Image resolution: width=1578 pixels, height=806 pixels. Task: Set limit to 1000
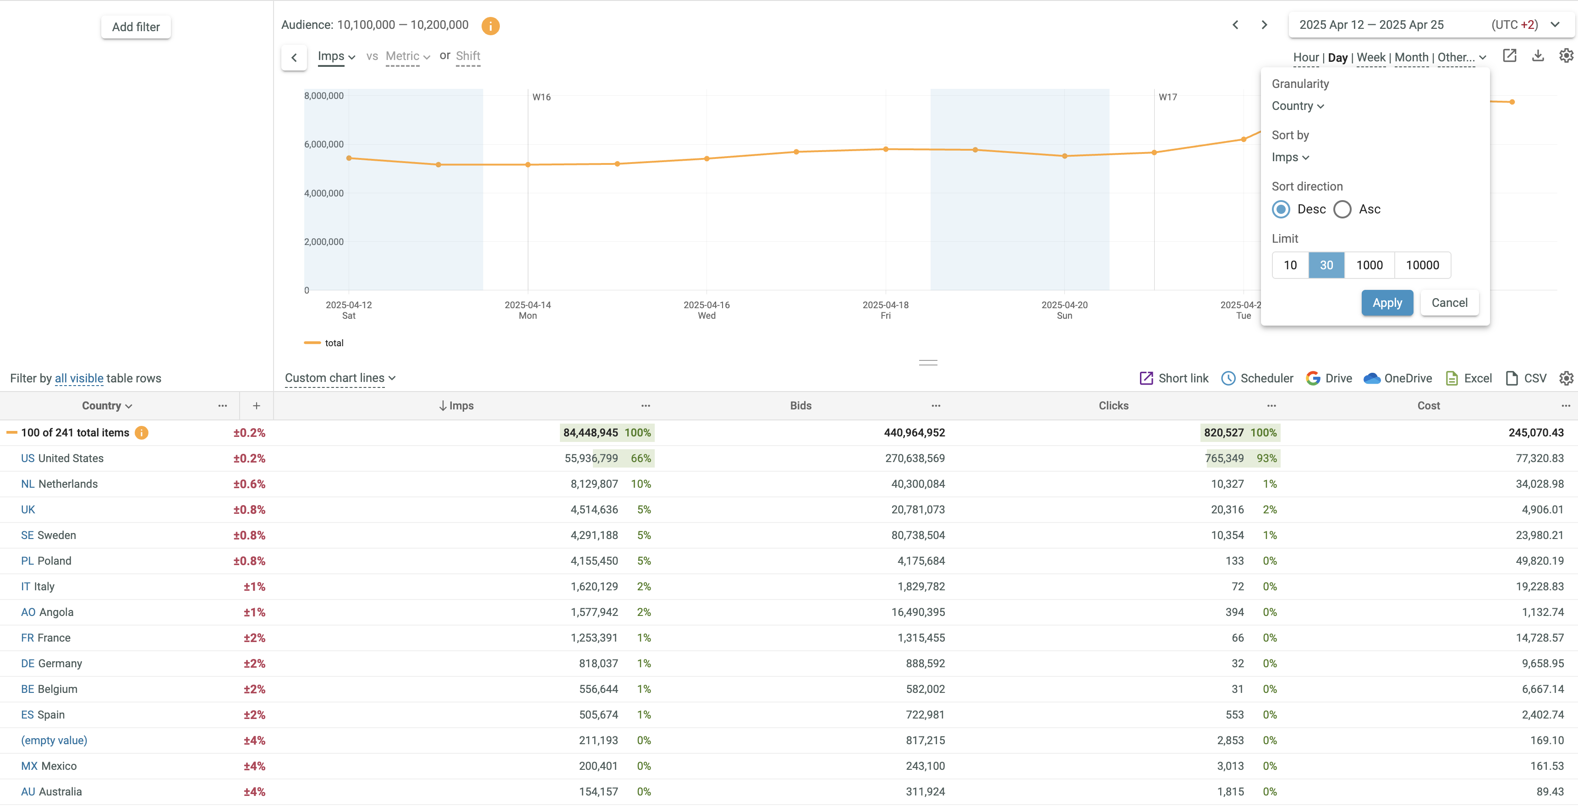[x=1369, y=265]
